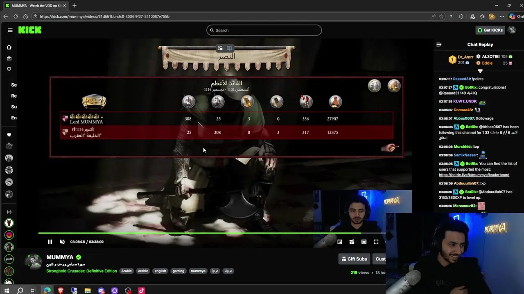Click Abbas0667 username in chat
Viewport: 524px width, 294px height.
click(464, 118)
